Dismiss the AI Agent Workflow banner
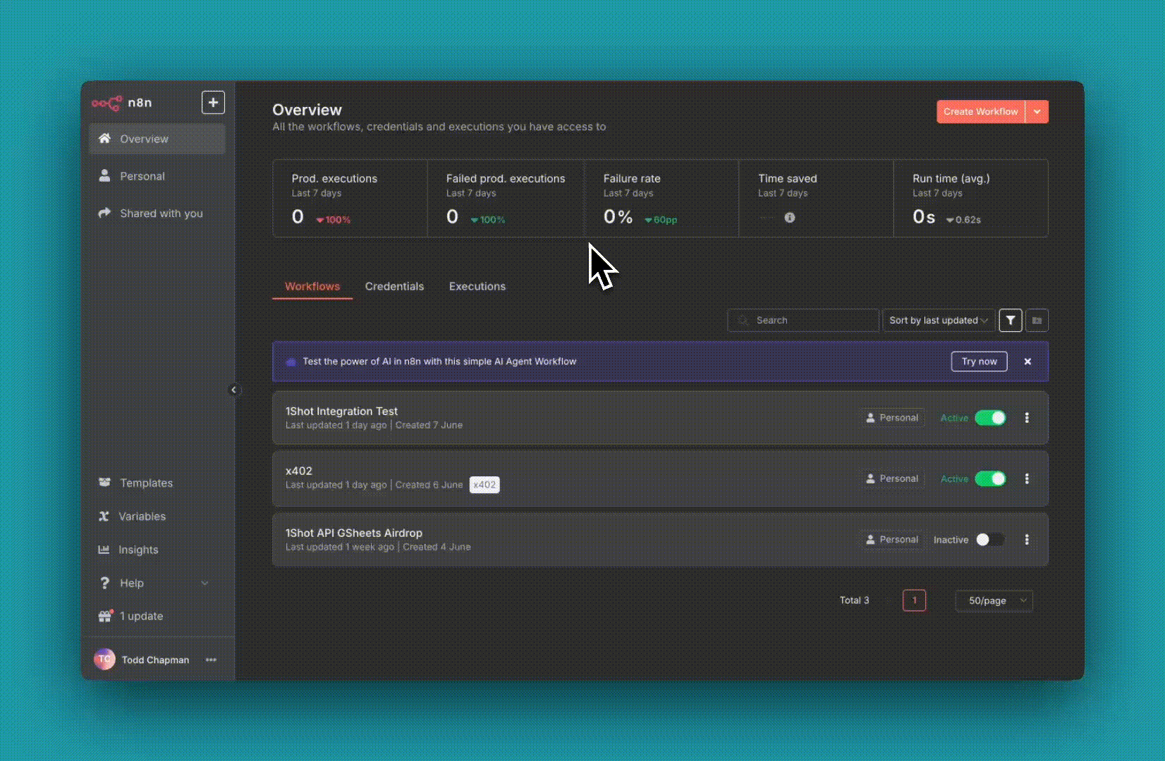Screen dimensions: 1165x761 (1027, 361)
